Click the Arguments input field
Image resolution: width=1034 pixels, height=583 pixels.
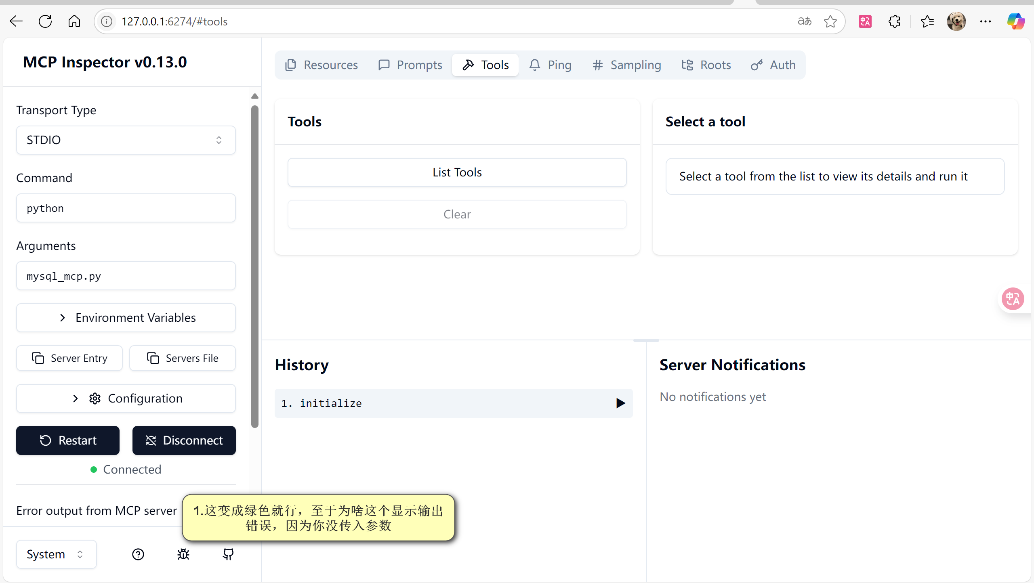[x=126, y=276]
